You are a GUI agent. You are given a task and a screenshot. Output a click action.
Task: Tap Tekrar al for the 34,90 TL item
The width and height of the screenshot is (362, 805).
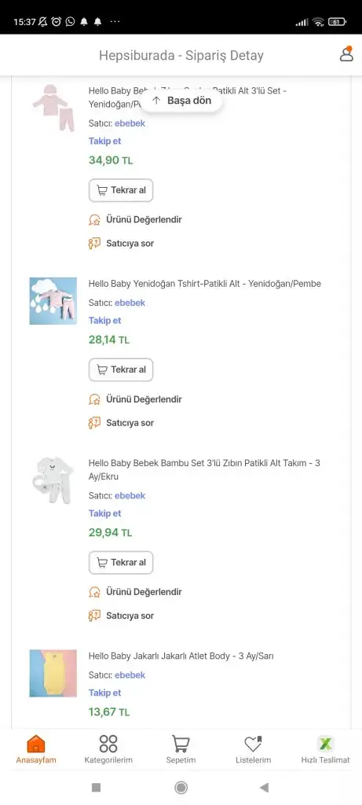(121, 190)
